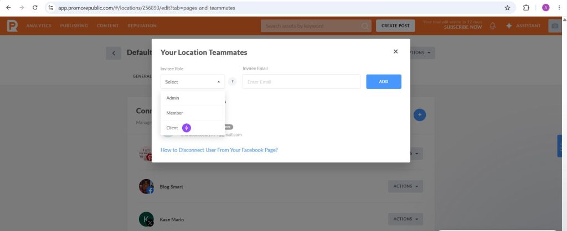The height and width of the screenshot is (231, 567).
Task: Open the Invitee Role Select dropdown
Action: click(x=193, y=82)
